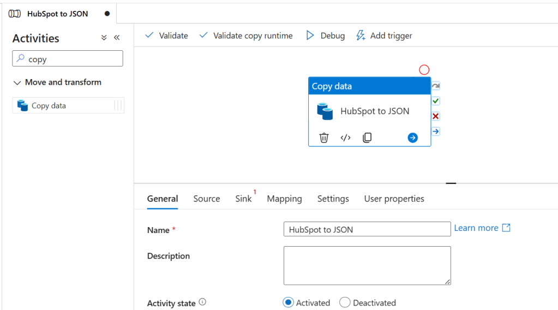Viewport: 558px width, 310px height.
Task: Click the red failure output connector
Action: click(435, 116)
